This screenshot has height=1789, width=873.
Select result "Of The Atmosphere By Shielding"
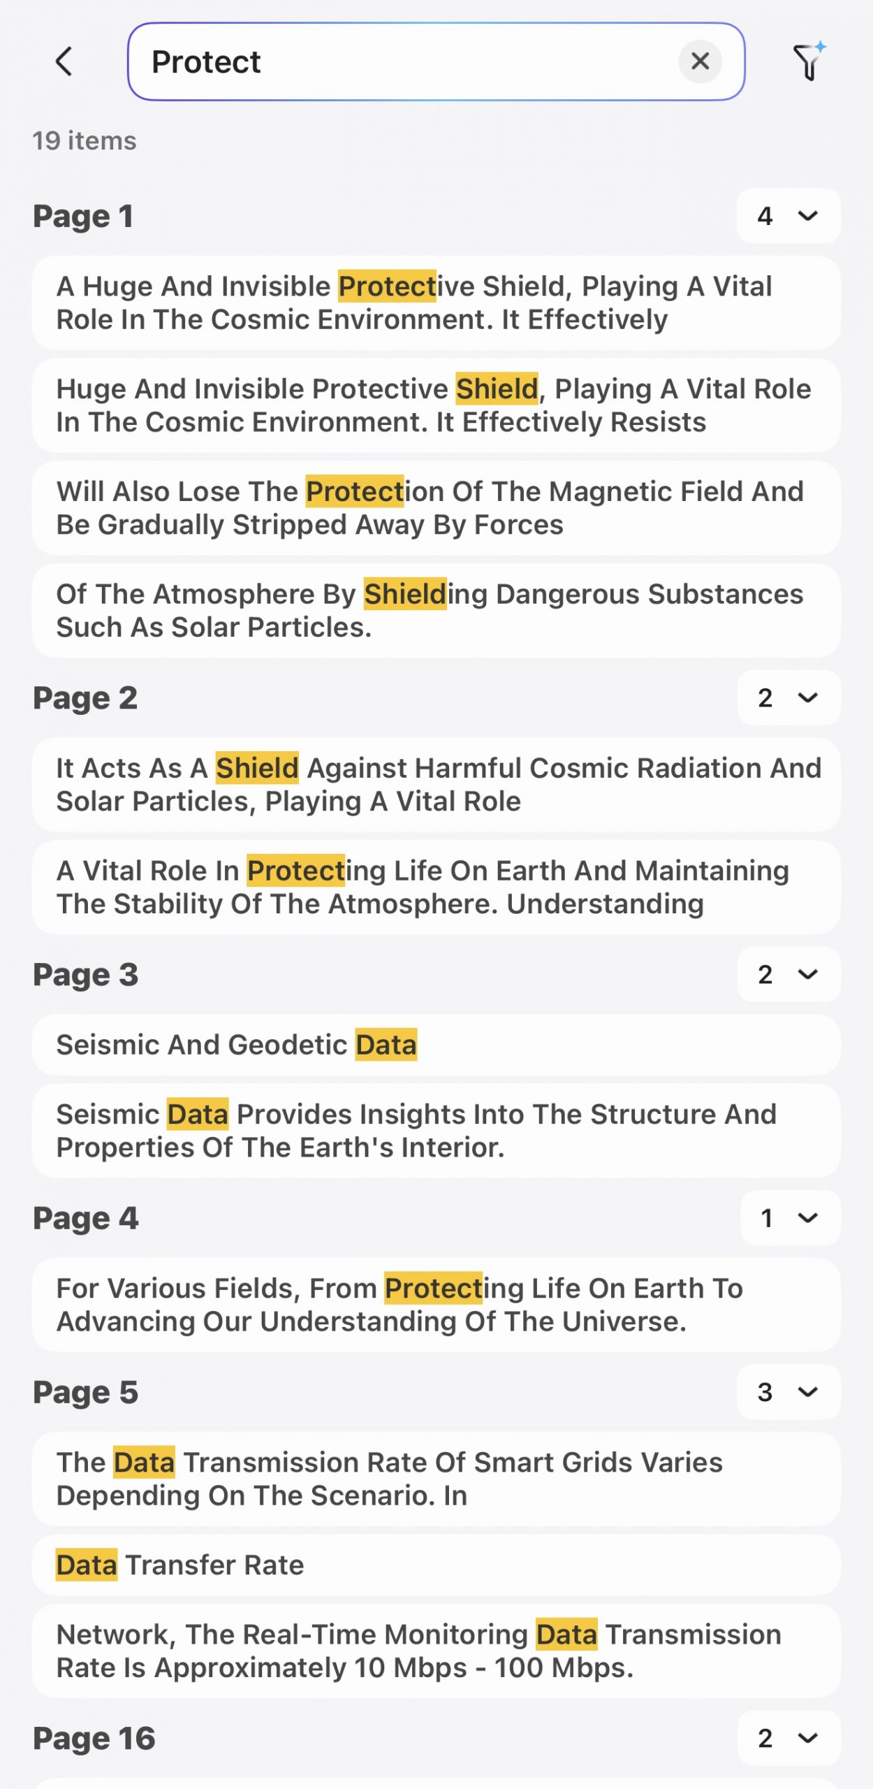(436, 611)
